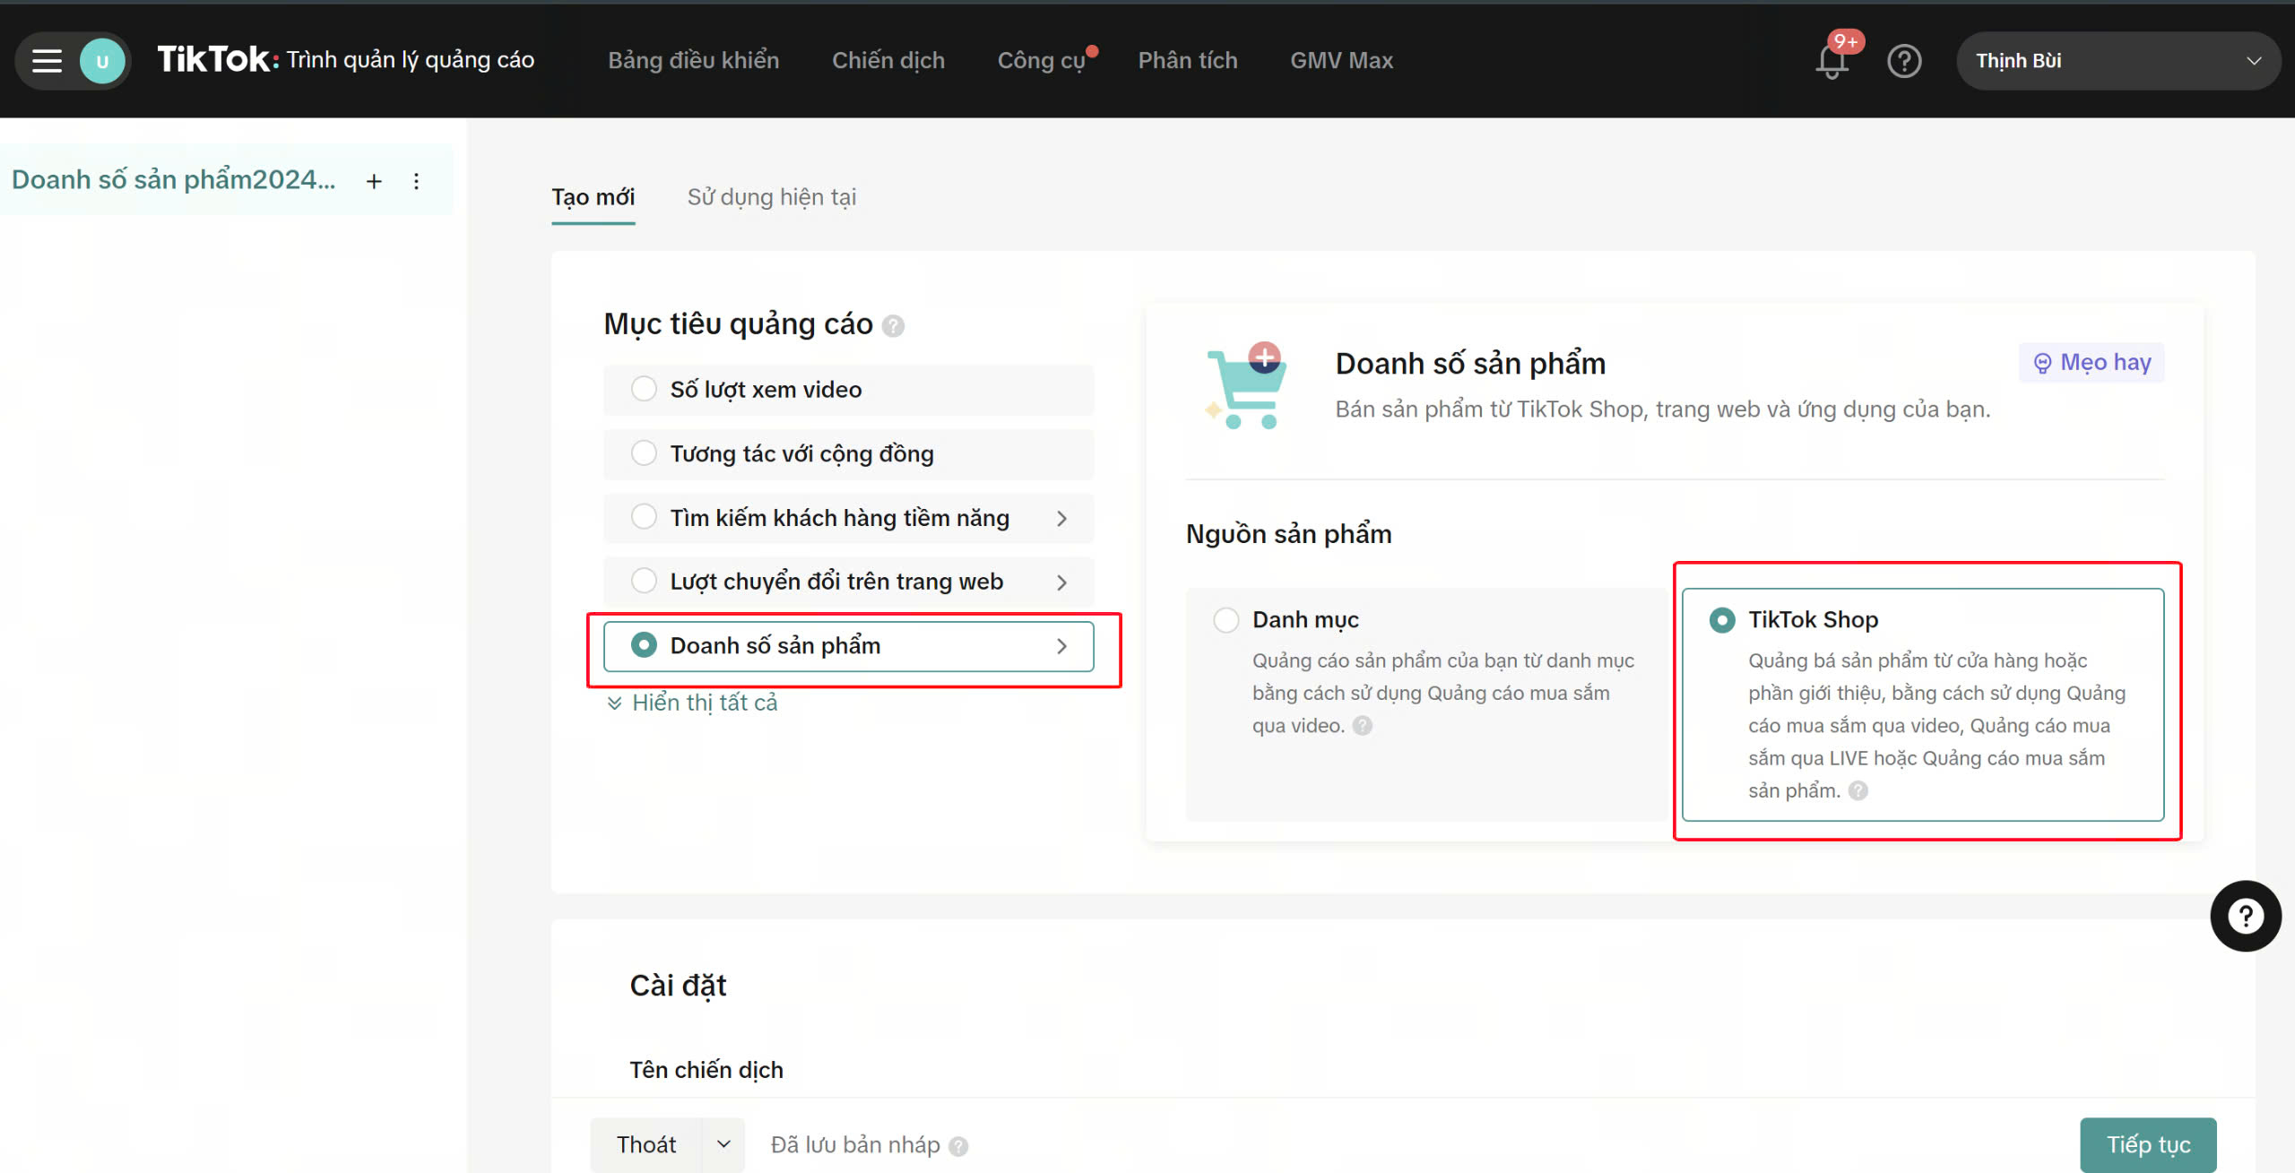Choose Danh mục product source
2295x1173 pixels.
click(1425, 703)
